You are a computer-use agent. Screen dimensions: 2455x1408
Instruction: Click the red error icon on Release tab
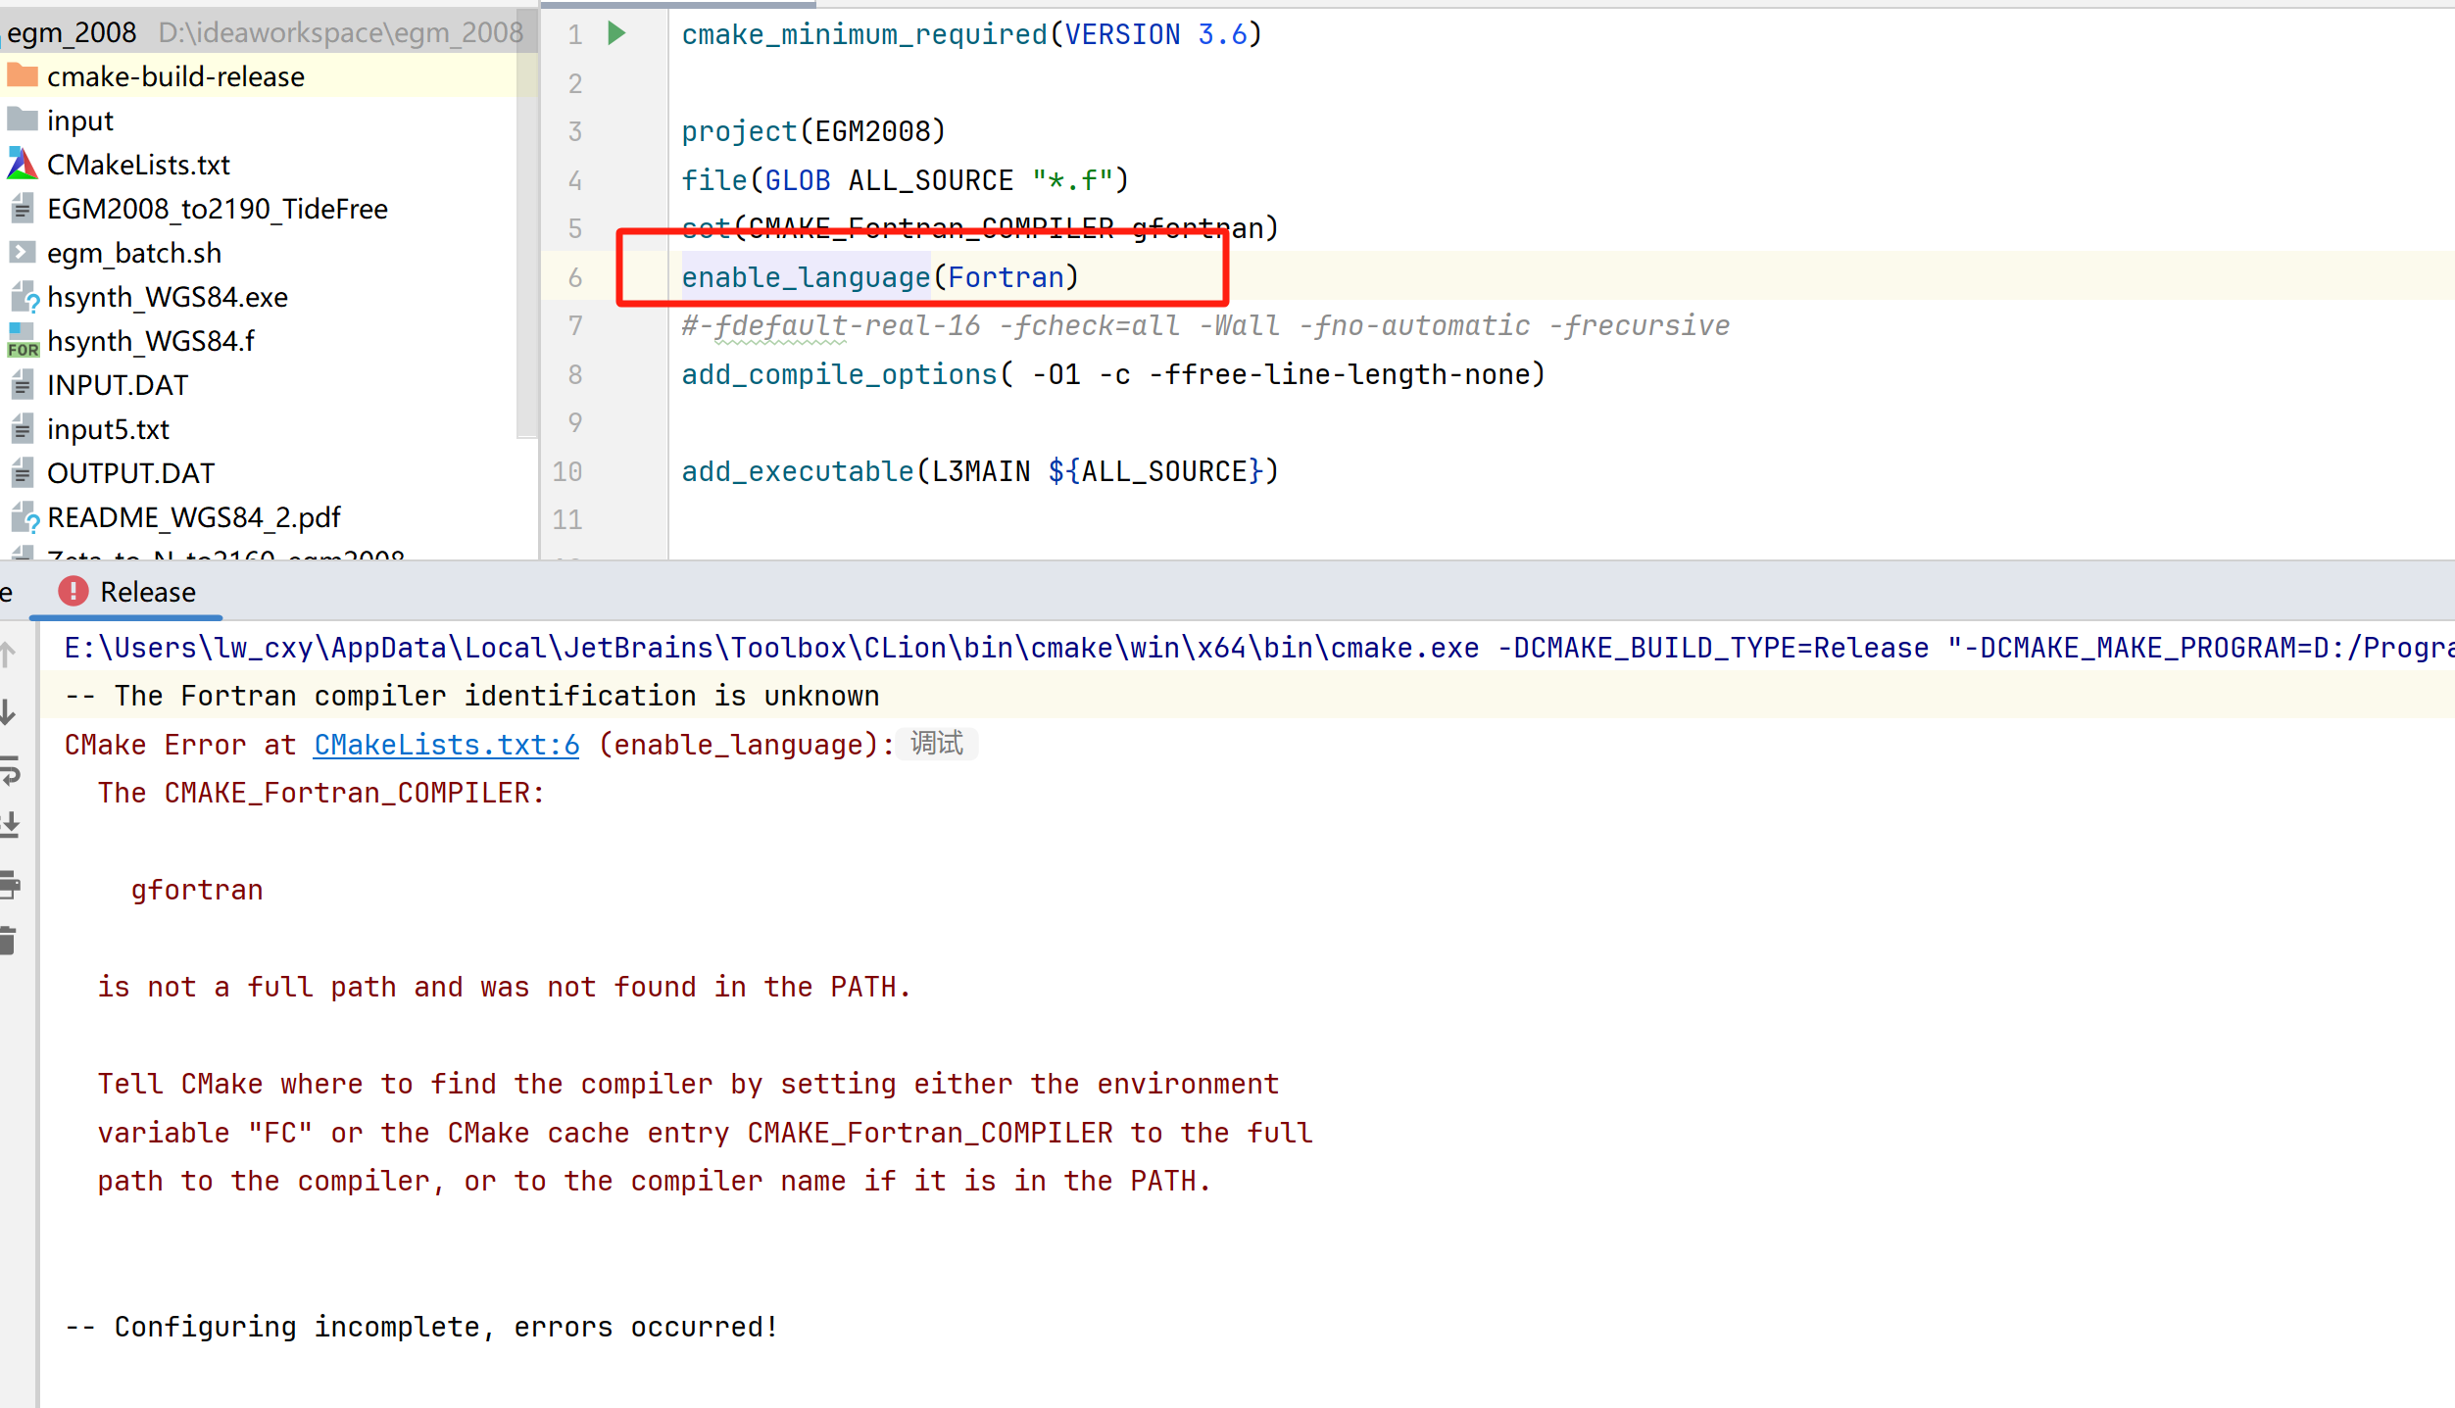(73, 591)
